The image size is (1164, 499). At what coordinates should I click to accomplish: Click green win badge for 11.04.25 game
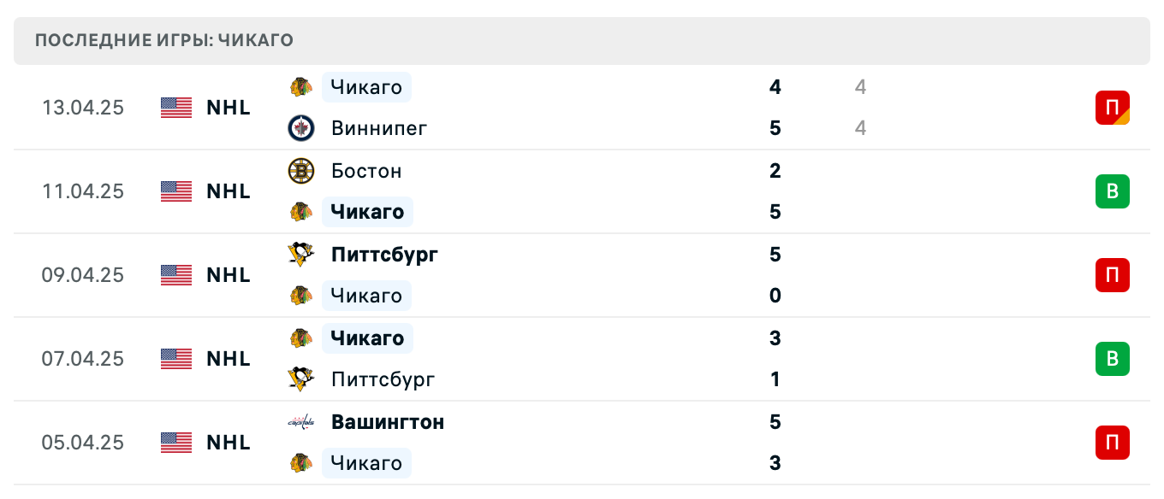1112,191
